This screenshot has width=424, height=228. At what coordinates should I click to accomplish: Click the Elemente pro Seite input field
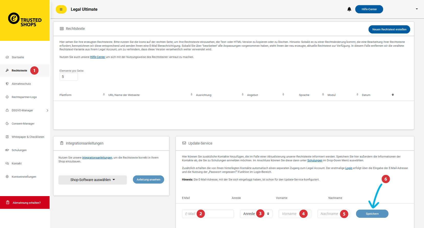point(69,77)
